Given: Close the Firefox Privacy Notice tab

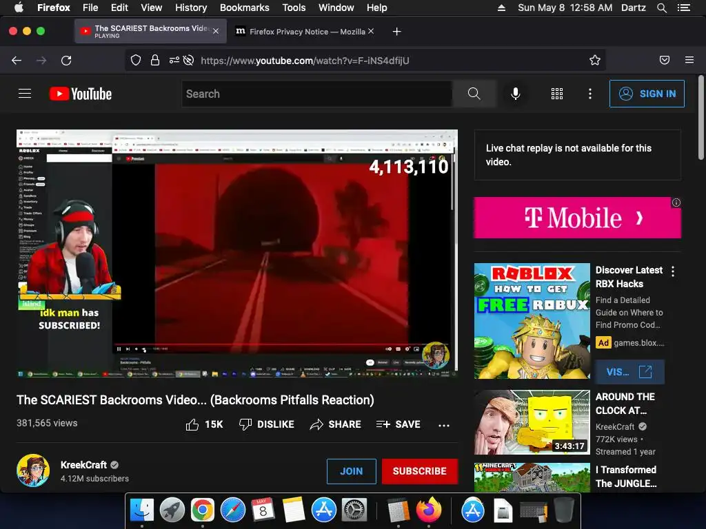Looking at the screenshot, I should [x=370, y=31].
